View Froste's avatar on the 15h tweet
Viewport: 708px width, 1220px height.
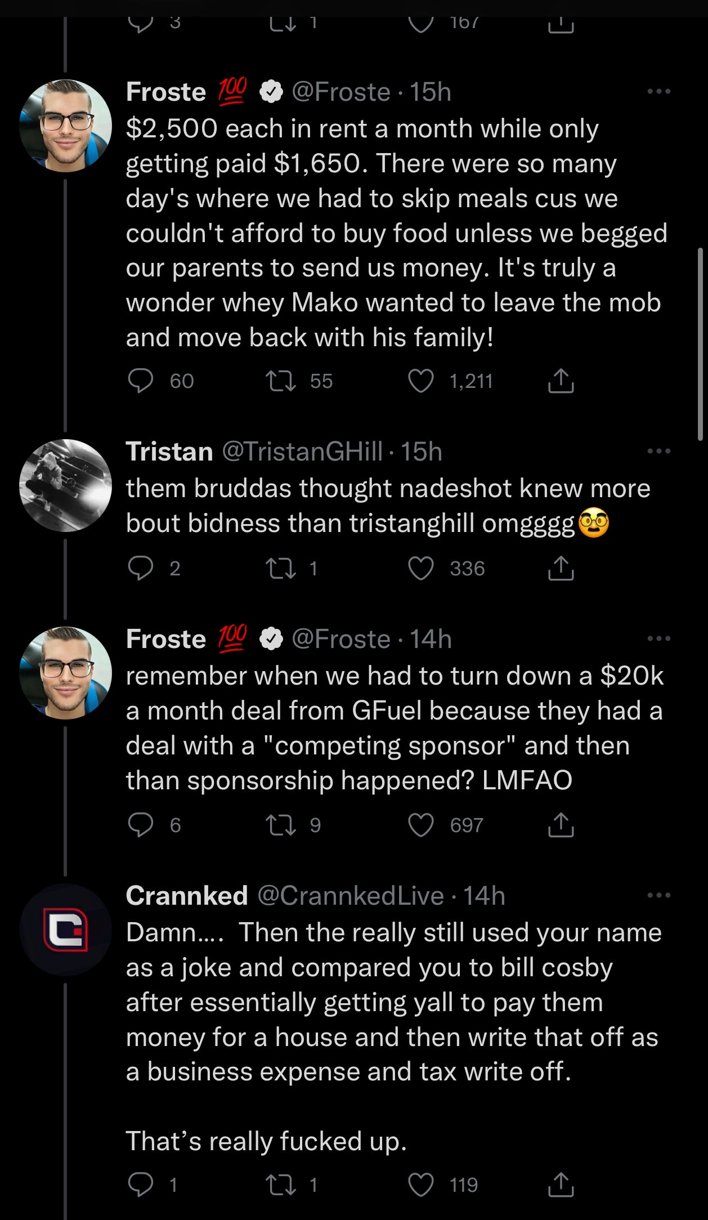[x=66, y=126]
